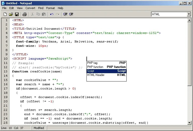Click the Paste clipboard icon
This screenshot has height=131, width=193.
click(44, 14)
